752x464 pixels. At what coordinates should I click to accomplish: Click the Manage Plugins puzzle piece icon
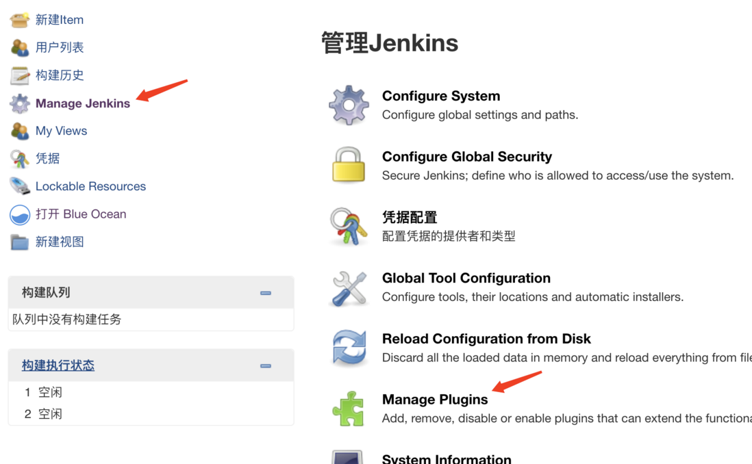pos(349,409)
